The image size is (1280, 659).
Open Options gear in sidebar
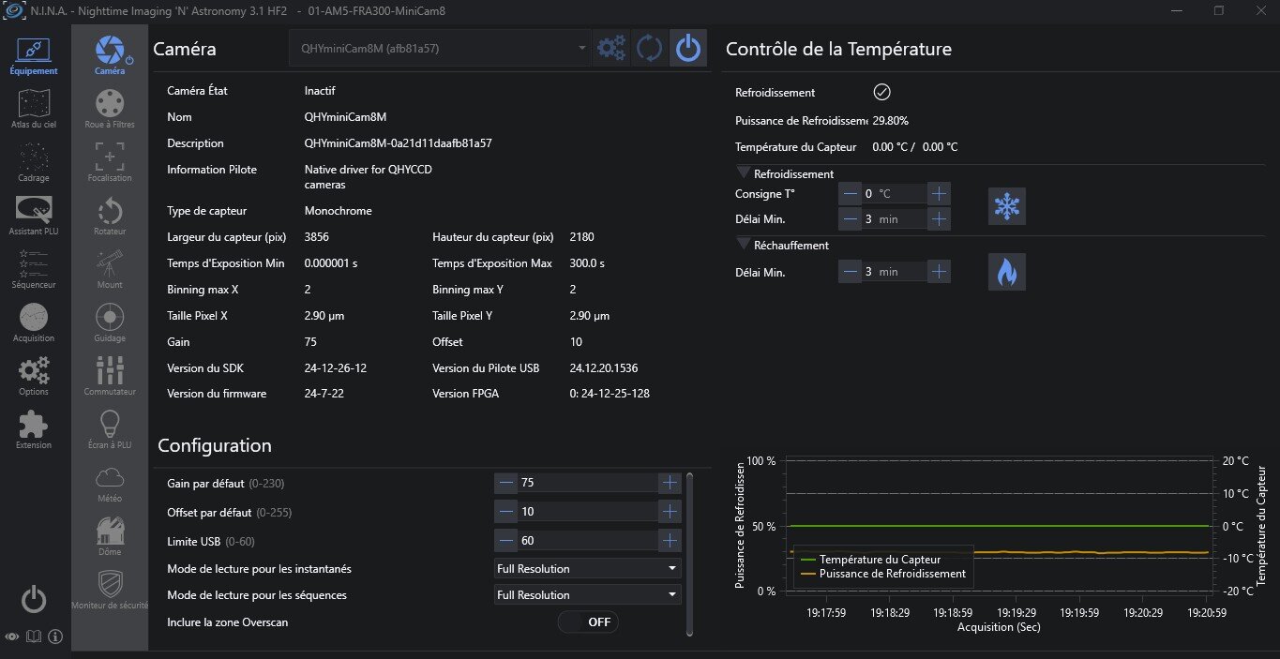(34, 377)
